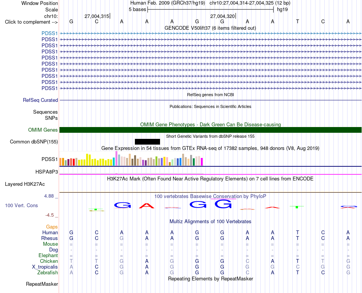This screenshot has width=362, height=293.
Task: Click the Scale track label
Action: tap(51, 10)
